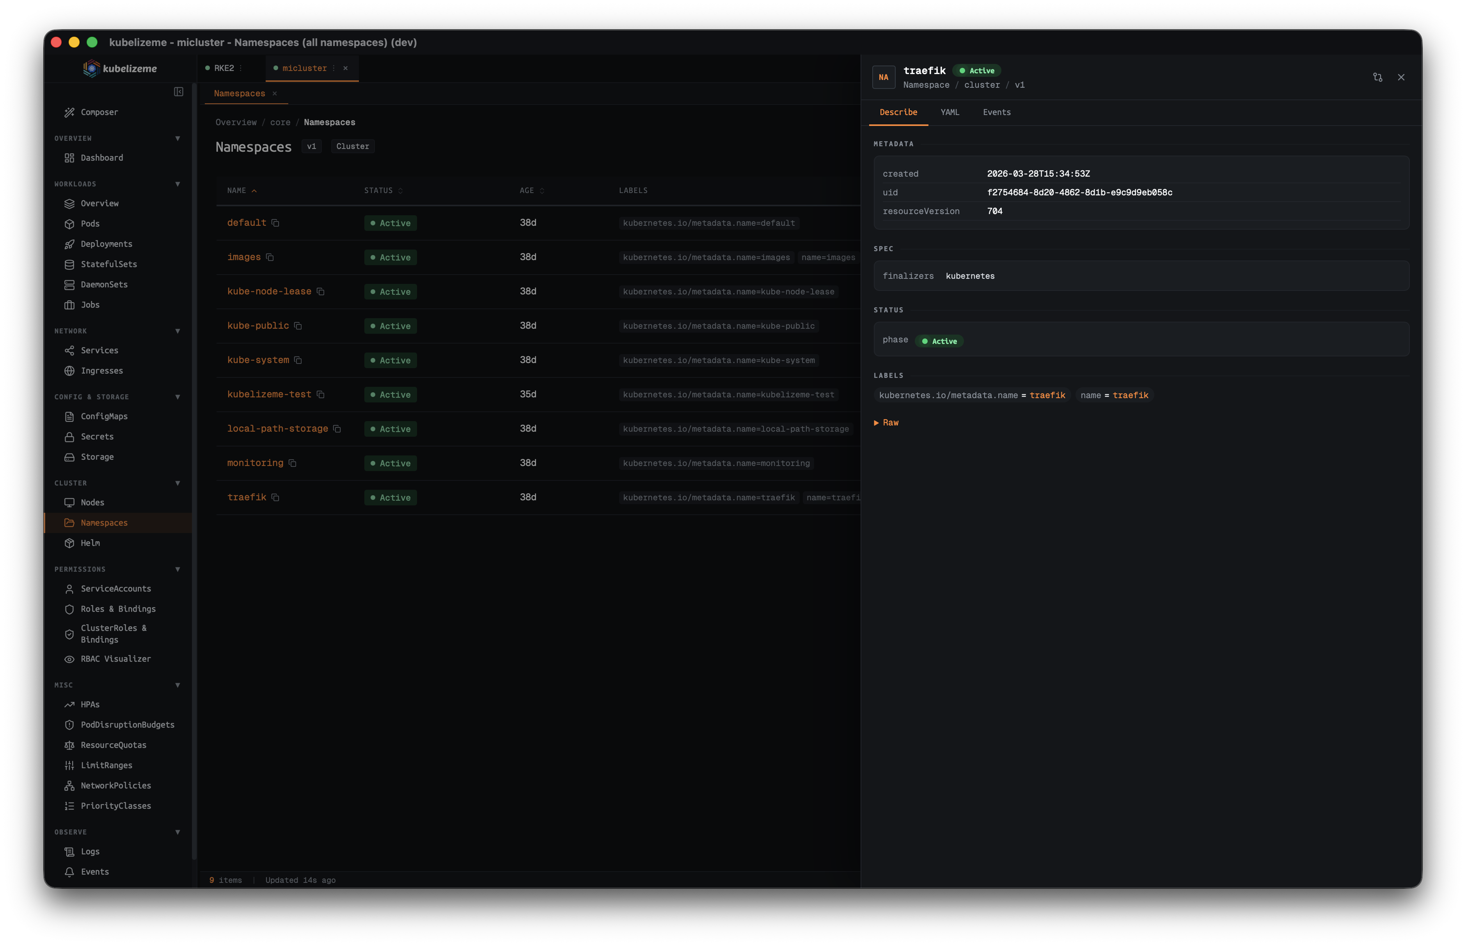Close the traefik detail panel
1466x946 pixels.
tap(1402, 77)
